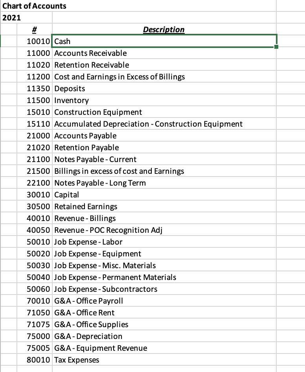Image resolution: width=305 pixels, height=372 pixels.
Task: Click account number 70010
Action: (x=34, y=301)
